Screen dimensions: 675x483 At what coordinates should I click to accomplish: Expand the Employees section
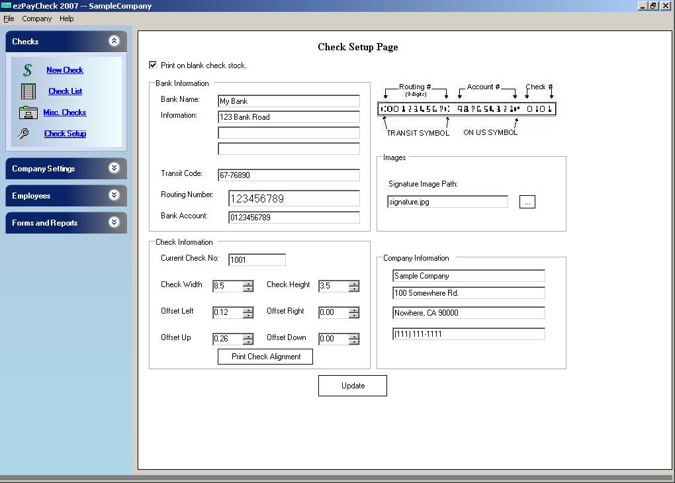tap(112, 195)
